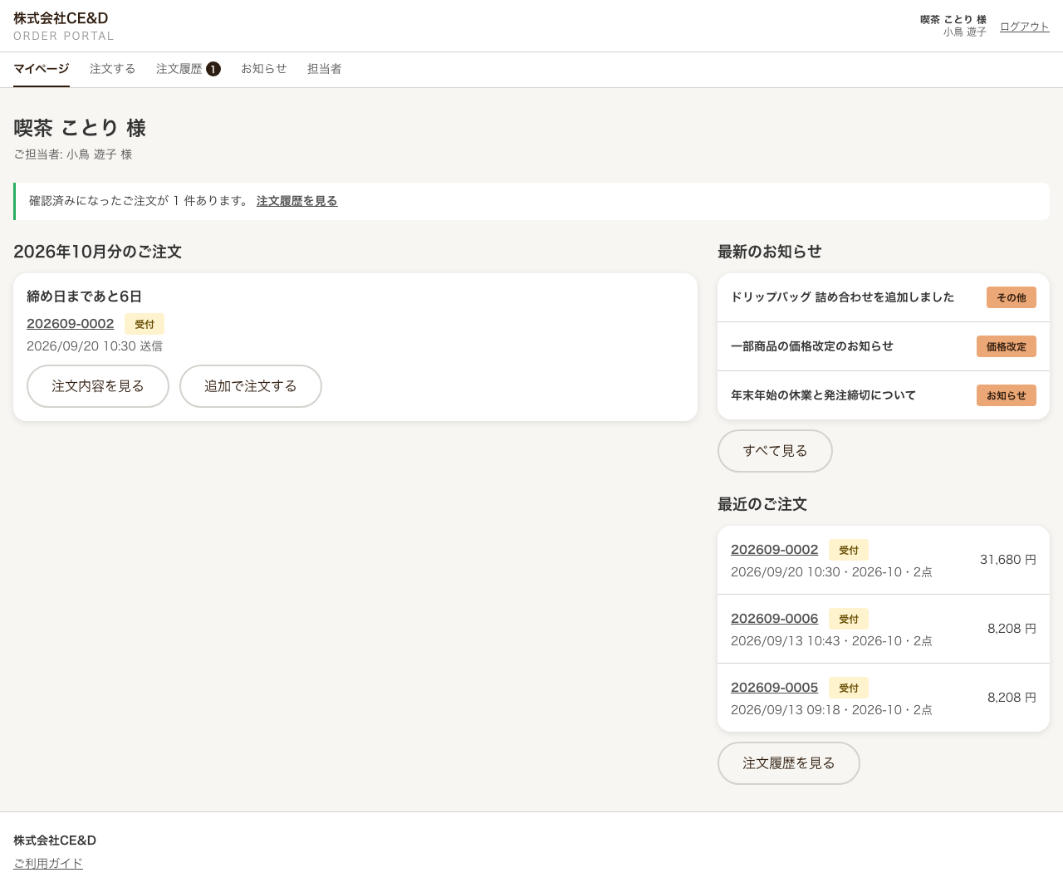The image size is (1063, 892).
Task: Click the 最近のご注文 section heading
Action: (762, 504)
